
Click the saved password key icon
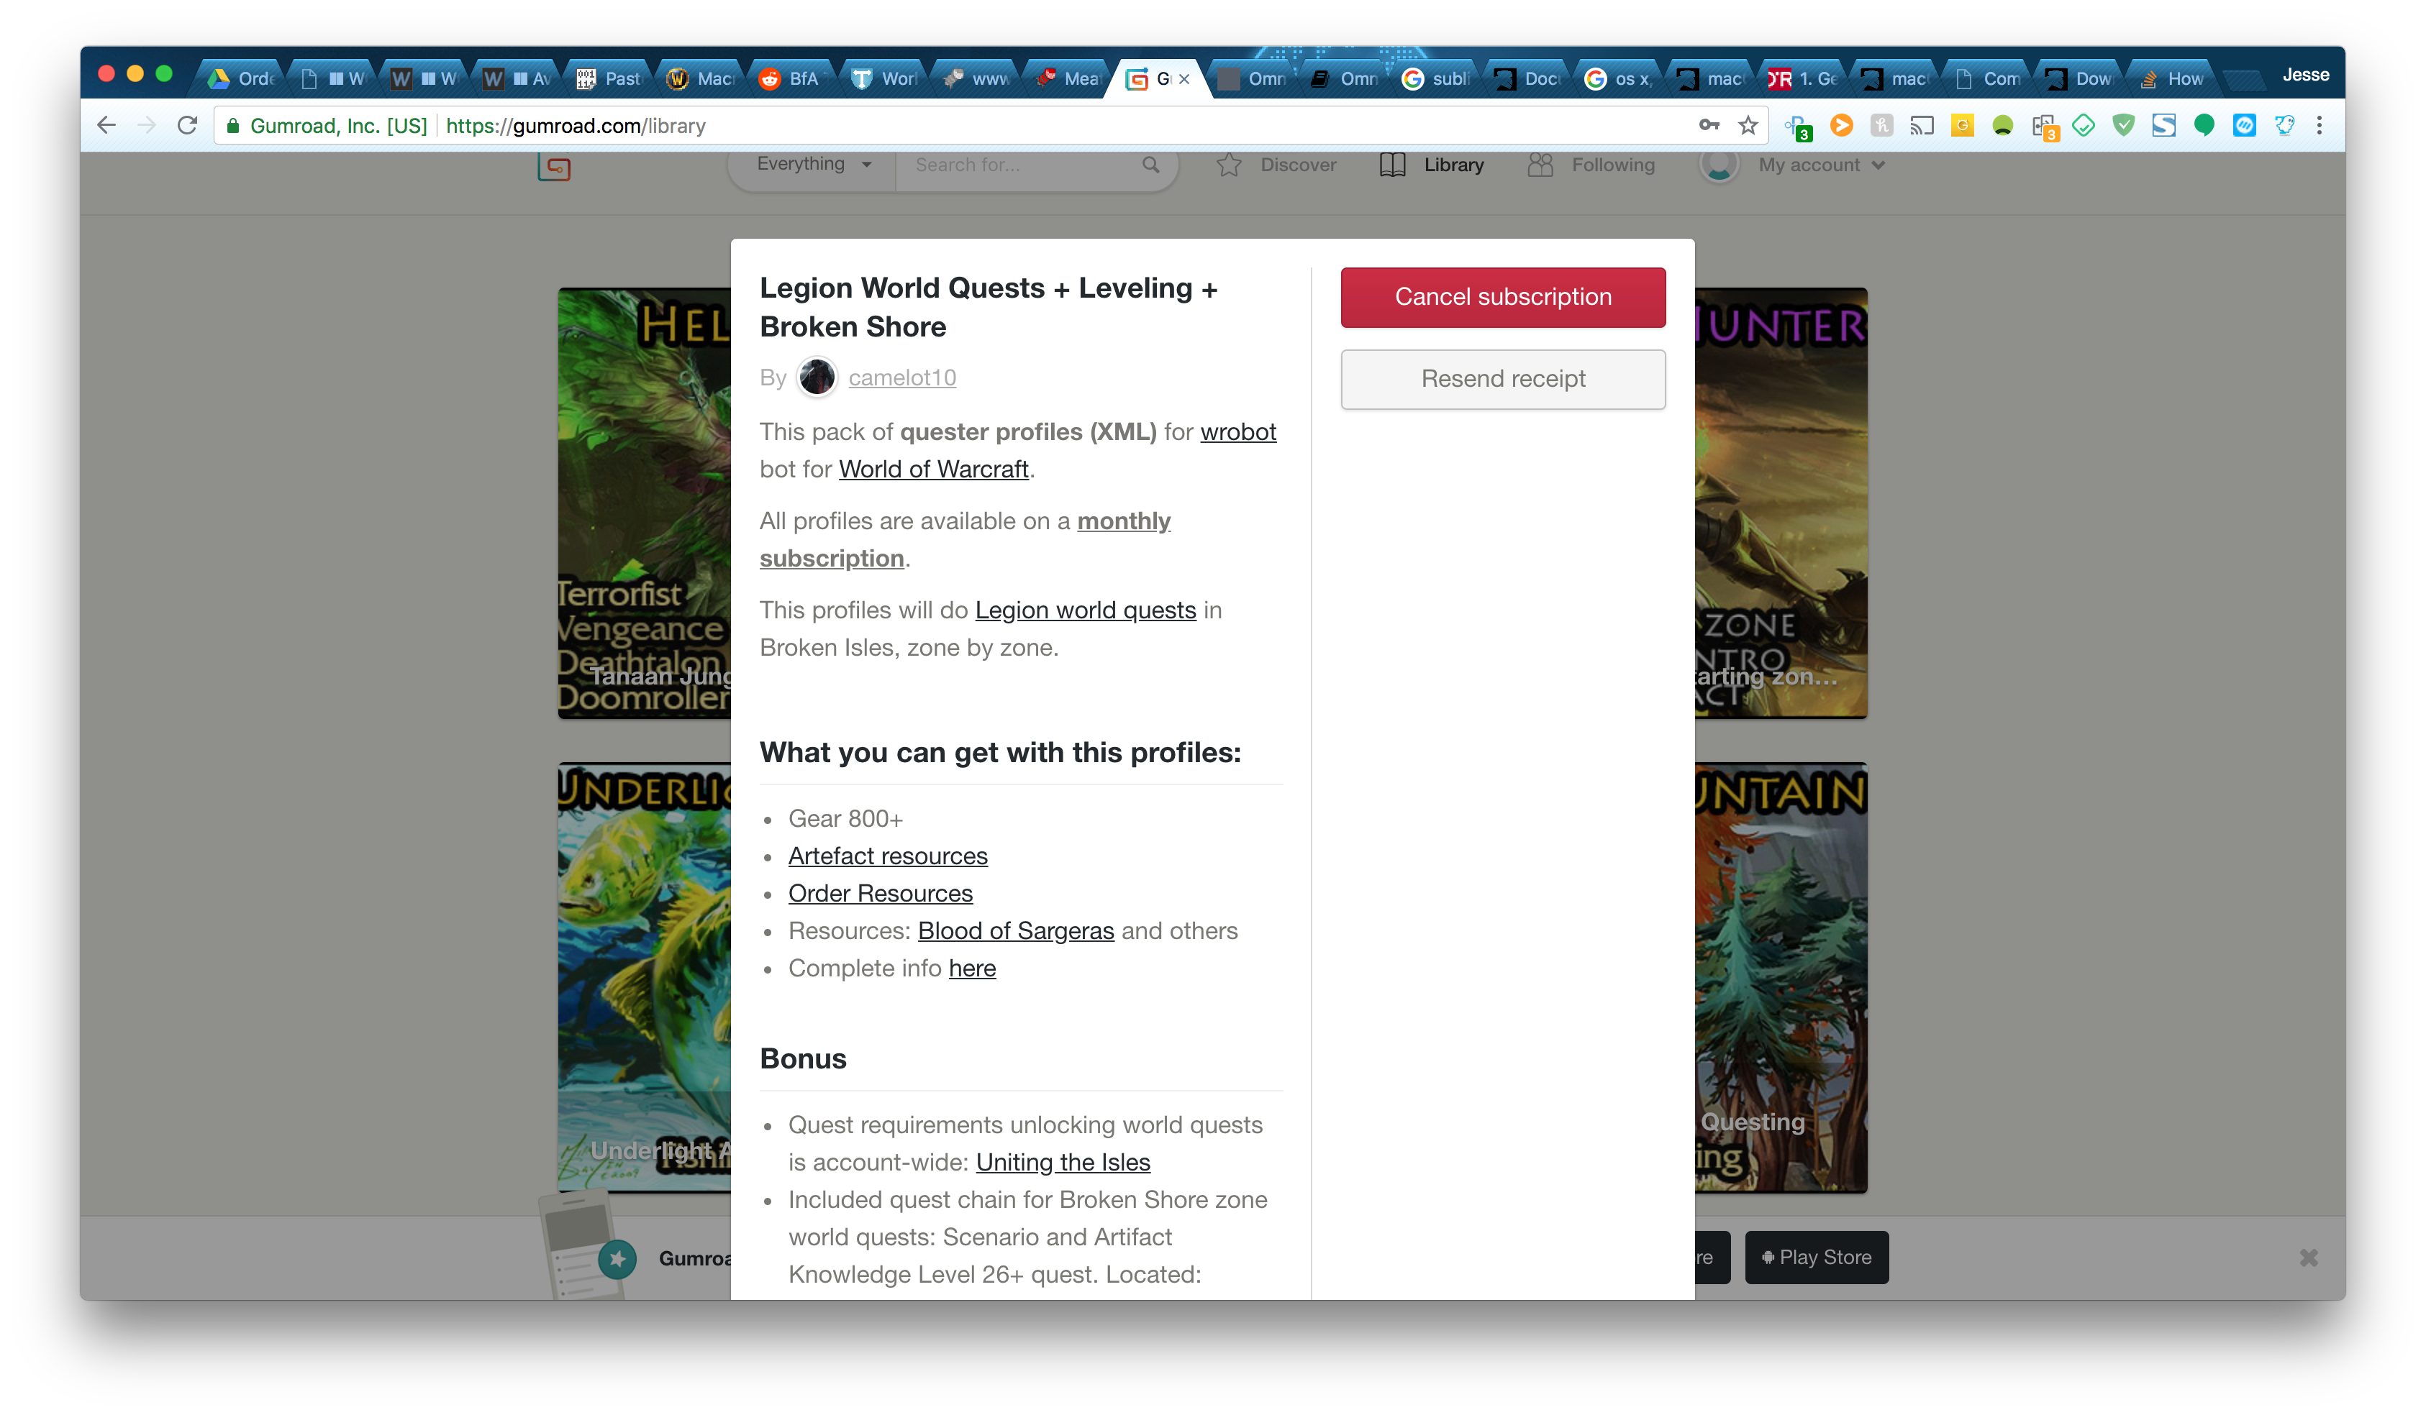point(1709,125)
